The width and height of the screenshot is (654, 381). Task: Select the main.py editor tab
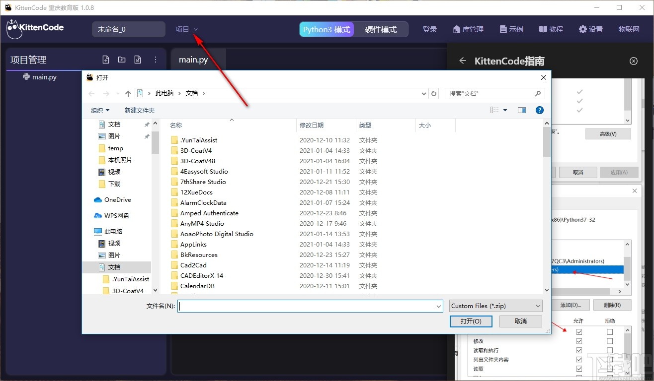(193, 59)
